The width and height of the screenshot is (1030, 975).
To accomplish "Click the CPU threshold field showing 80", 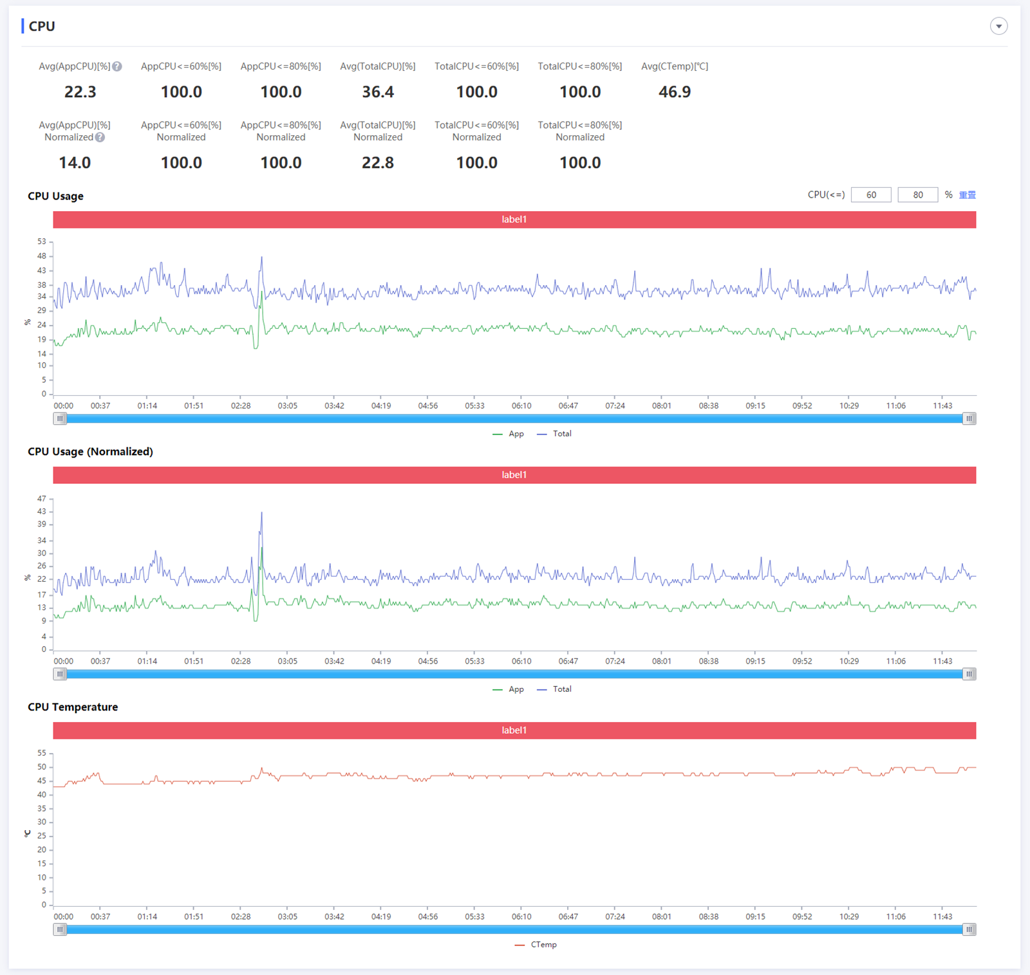I will pos(917,195).
